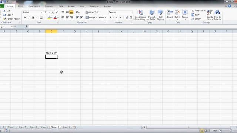The image size is (237, 133).
Task: Click the Name Box showing E7
Action: (x=5, y=27)
